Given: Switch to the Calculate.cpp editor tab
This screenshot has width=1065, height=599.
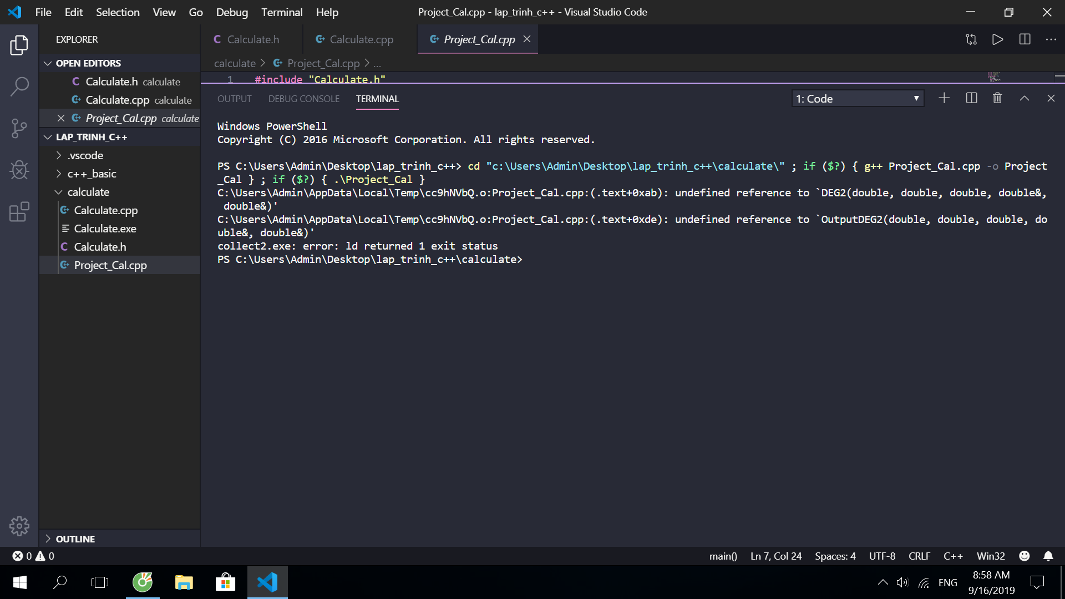Looking at the screenshot, I should tap(360, 39).
